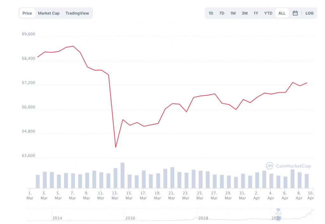Select the 1D time range
The height and width of the screenshot is (224, 325).
211,13
